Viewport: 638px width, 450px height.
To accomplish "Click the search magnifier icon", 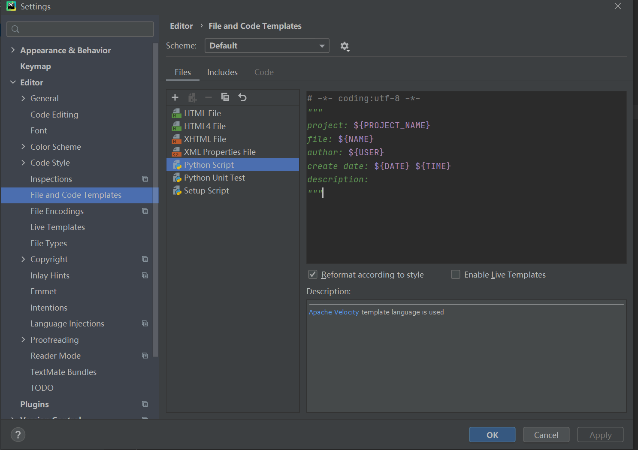I will 15,29.
